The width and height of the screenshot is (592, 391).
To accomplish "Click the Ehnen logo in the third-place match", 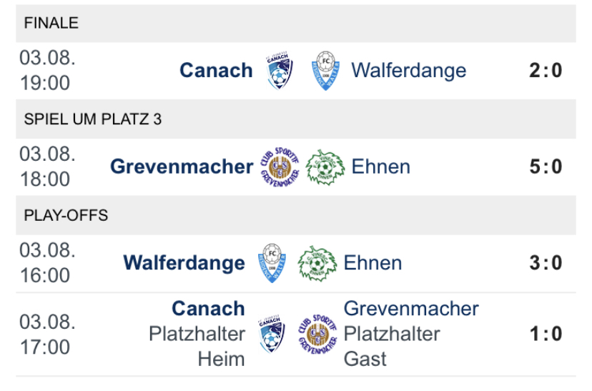I will (x=326, y=167).
